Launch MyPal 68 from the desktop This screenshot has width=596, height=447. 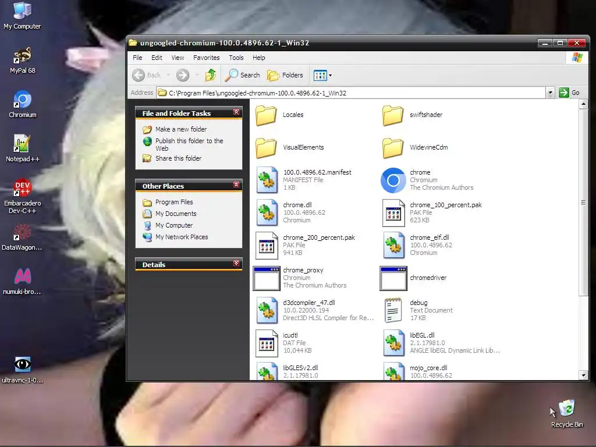(x=23, y=61)
